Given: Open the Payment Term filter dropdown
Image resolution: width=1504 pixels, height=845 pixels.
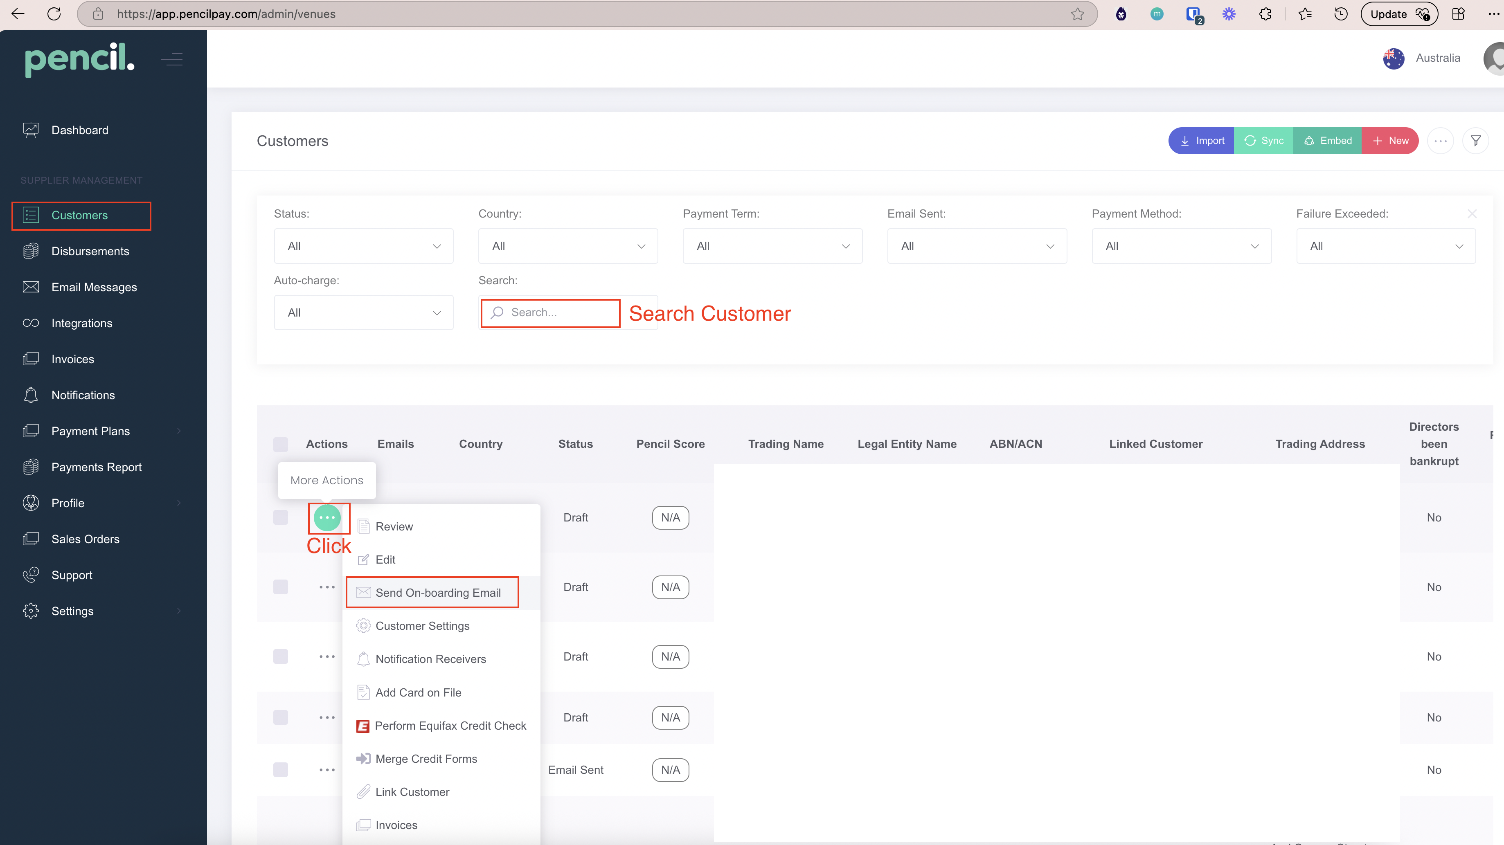Looking at the screenshot, I should pyautogui.click(x=772, y=246).
